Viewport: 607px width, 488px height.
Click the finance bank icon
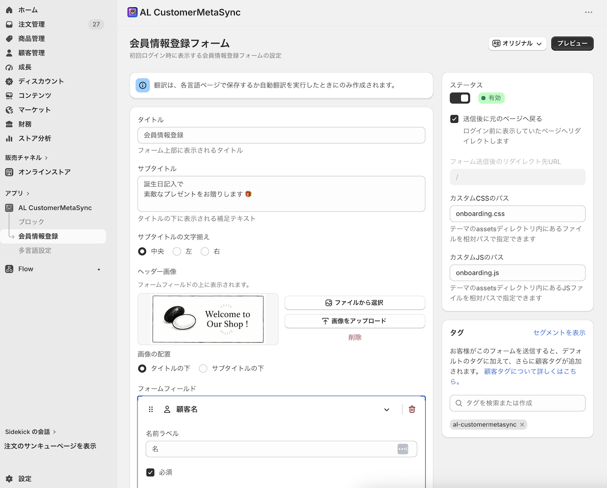pyautogui.click(x=9, y=124)
